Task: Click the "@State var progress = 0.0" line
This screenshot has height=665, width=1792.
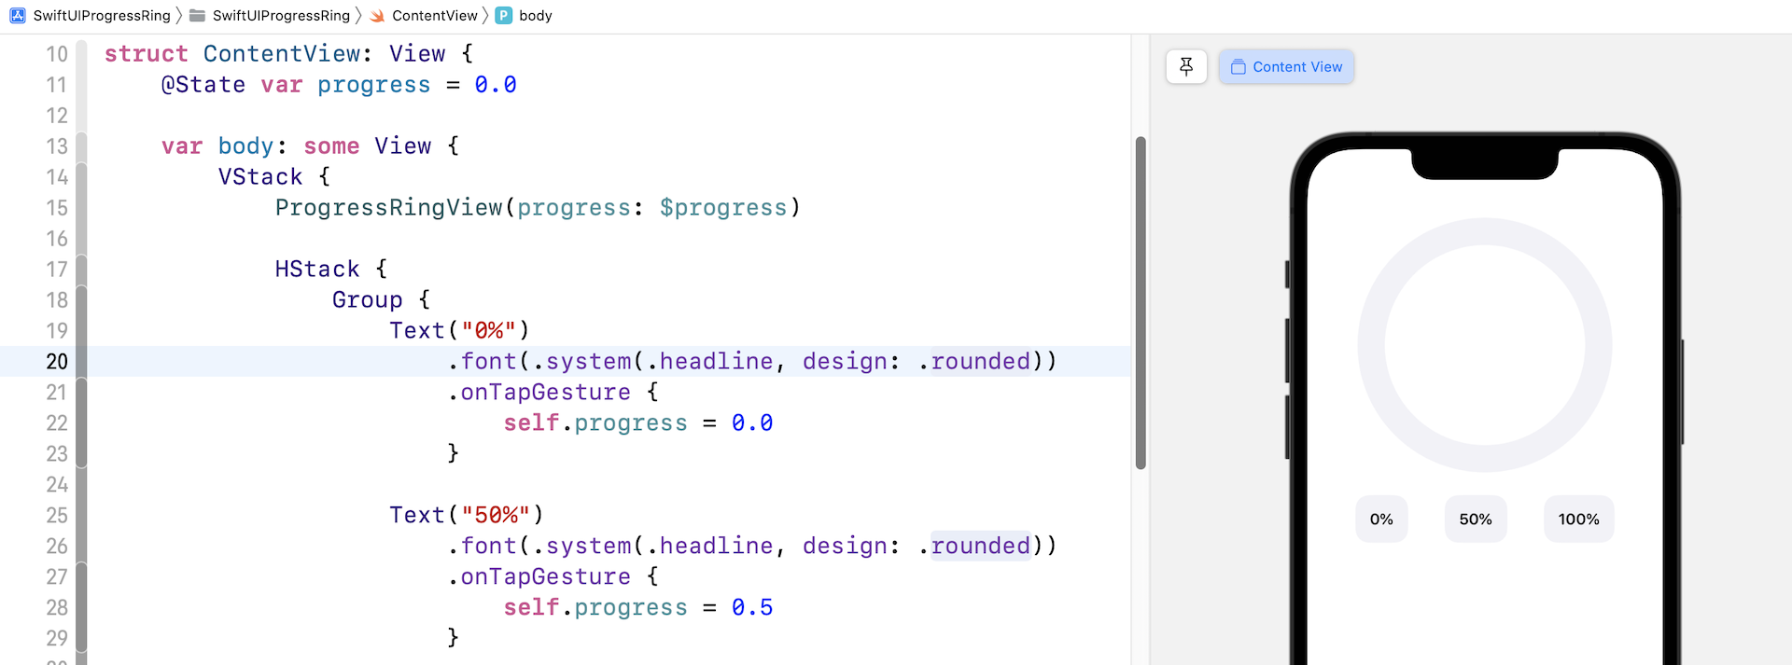Action: pos(339,85)
